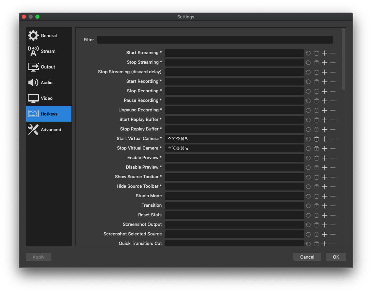
Task: Add a hotkey binding for Studio Mode
Action: point(325,196)
